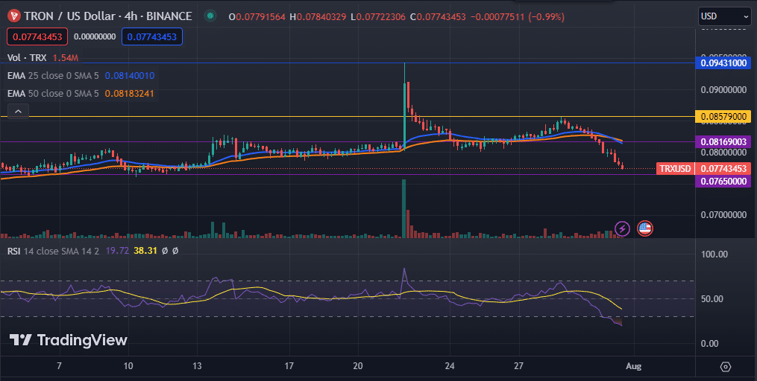Click the 10 date label on time axis

[x=128, y=367]
